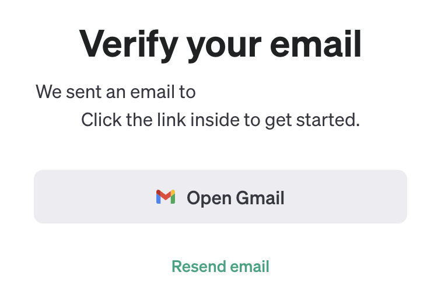Choose the rounded gray Open Gmail button

click(x=220, y=197)
